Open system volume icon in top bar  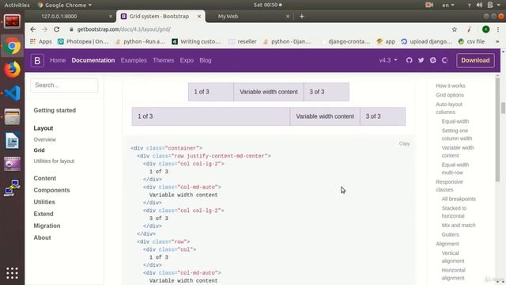[479, 5]
